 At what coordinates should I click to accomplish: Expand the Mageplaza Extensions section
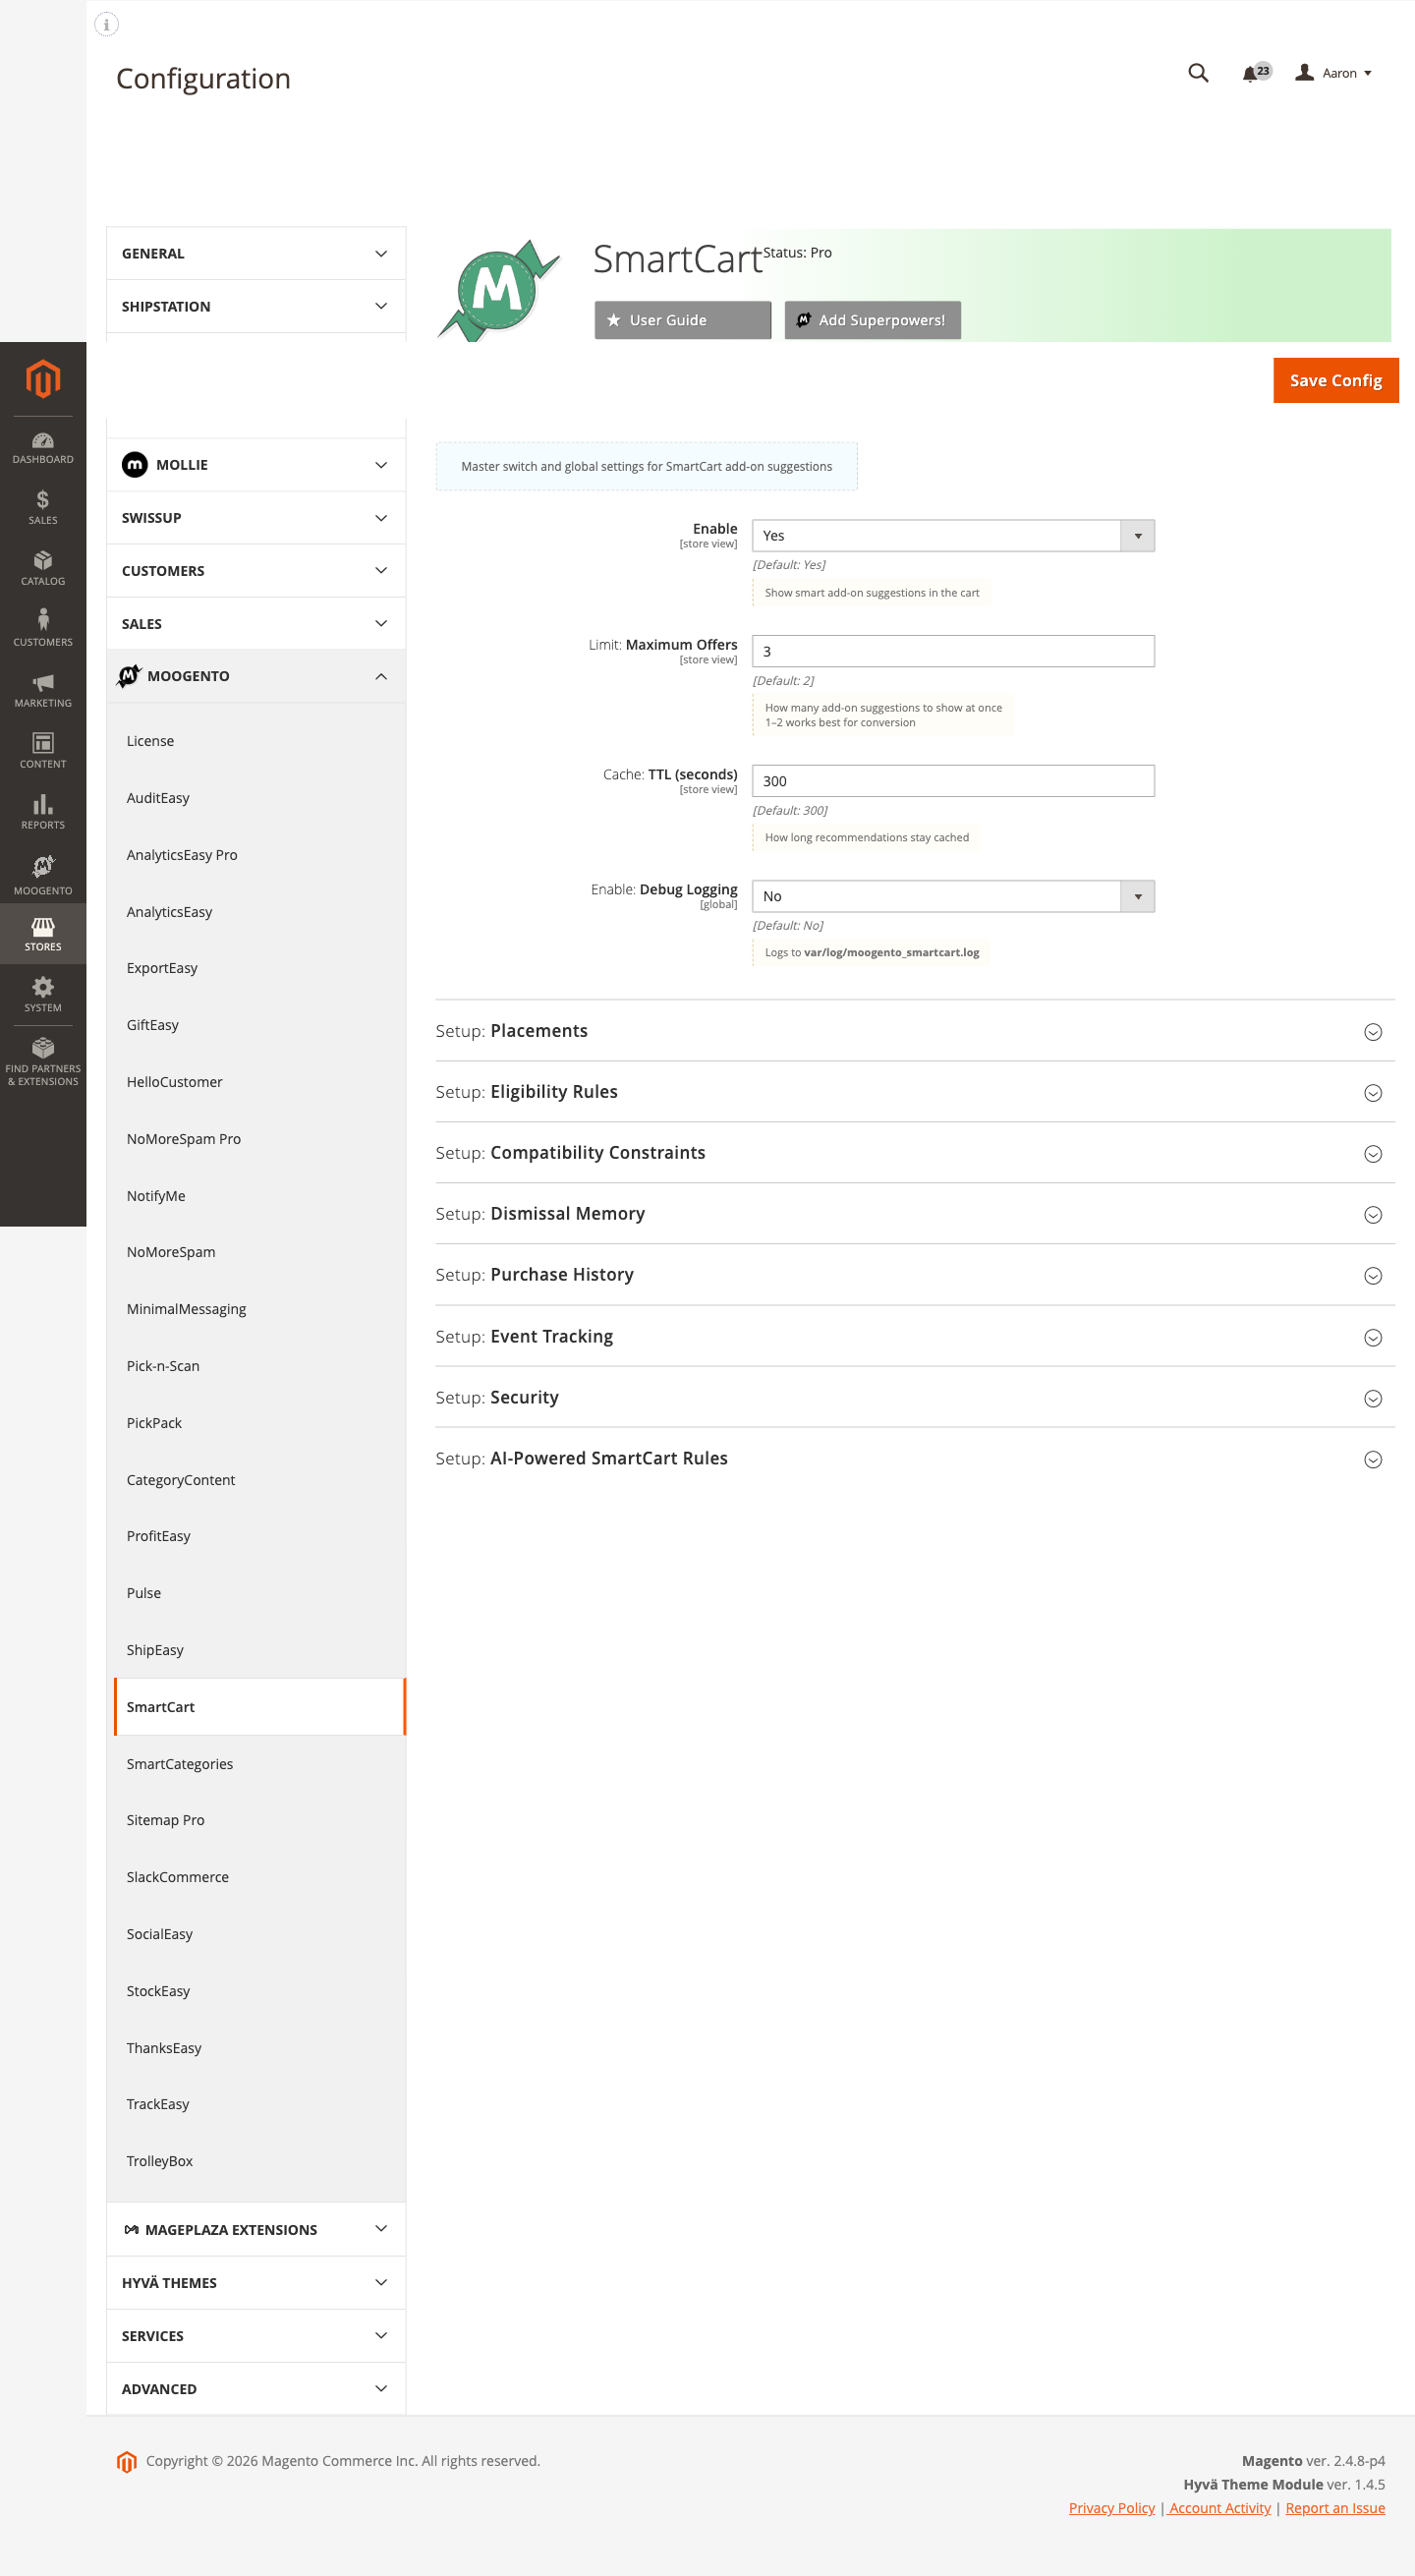coord(256,2230)
